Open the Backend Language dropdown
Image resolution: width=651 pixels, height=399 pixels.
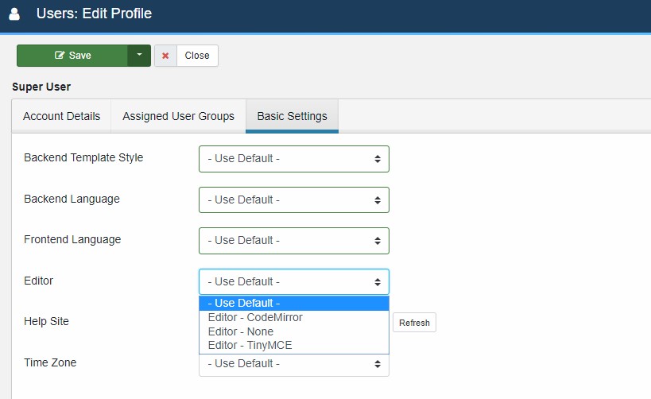point(294,199)
